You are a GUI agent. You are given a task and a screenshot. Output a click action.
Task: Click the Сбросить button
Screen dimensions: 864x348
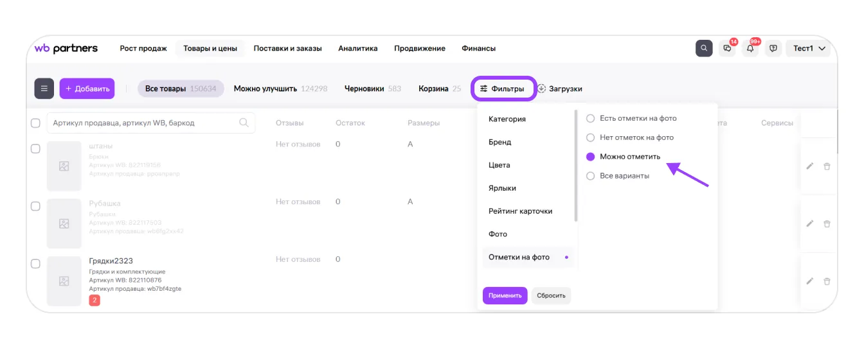click(x=551, y=295)
